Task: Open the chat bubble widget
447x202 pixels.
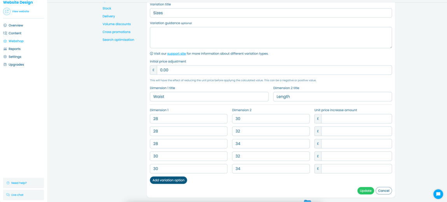Action: pos(438,194)
